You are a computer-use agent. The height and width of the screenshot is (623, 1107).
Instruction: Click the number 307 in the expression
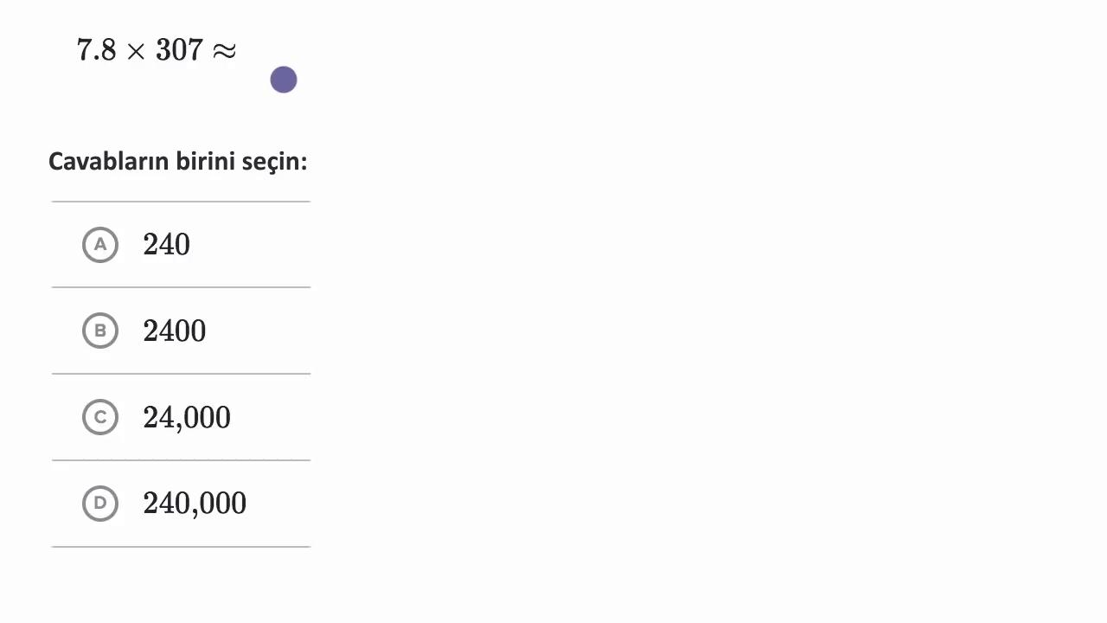click(179, 50)
